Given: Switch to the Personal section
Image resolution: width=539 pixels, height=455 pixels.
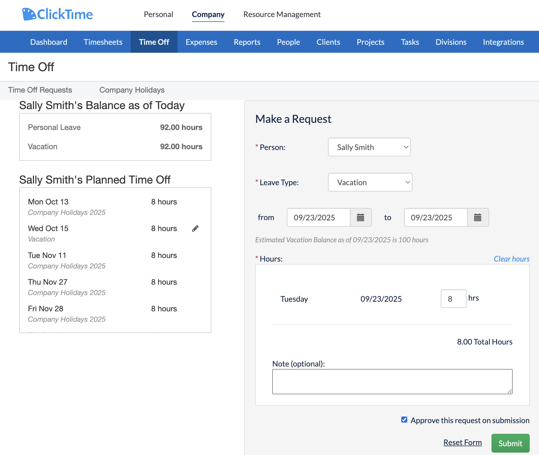Looking at the screenshot, I should [158, 14].
